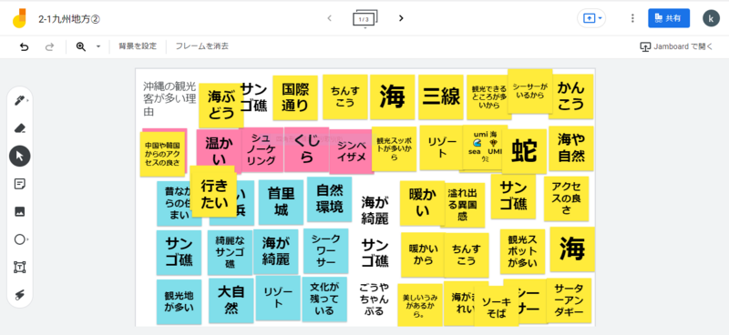729x335 pixels.
Task: Select the Pen tool in sidebar
Action: (19, 100)
